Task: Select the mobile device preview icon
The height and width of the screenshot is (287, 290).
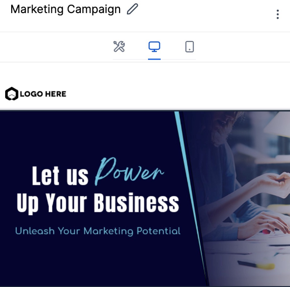Action: 190,47
